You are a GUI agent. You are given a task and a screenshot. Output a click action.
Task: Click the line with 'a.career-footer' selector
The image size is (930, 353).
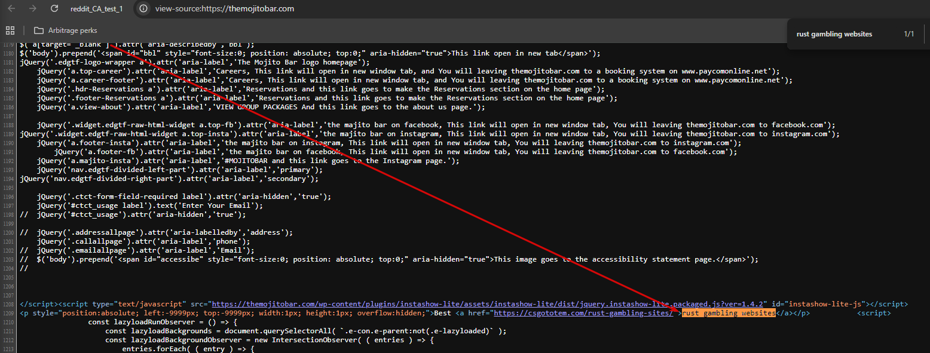pyautogui.click(x=414, y=80)
